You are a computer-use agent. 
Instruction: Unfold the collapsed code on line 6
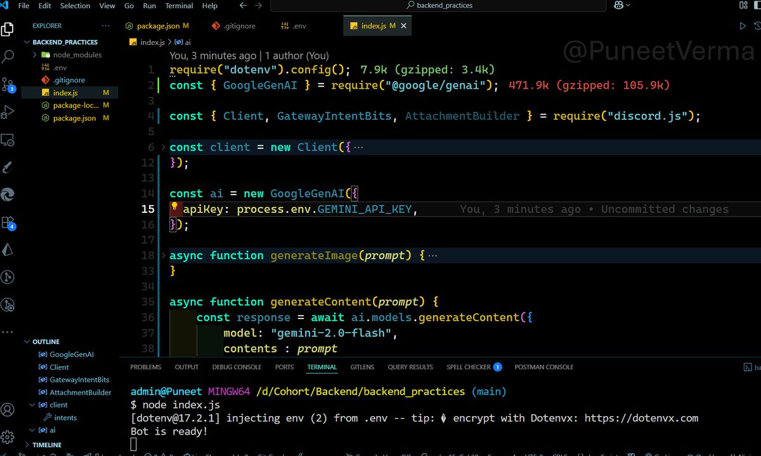click(x=164, y=147)
